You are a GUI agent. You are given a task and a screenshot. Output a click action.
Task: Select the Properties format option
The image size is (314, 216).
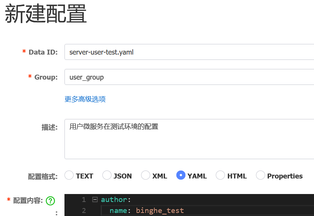[261, 175]
